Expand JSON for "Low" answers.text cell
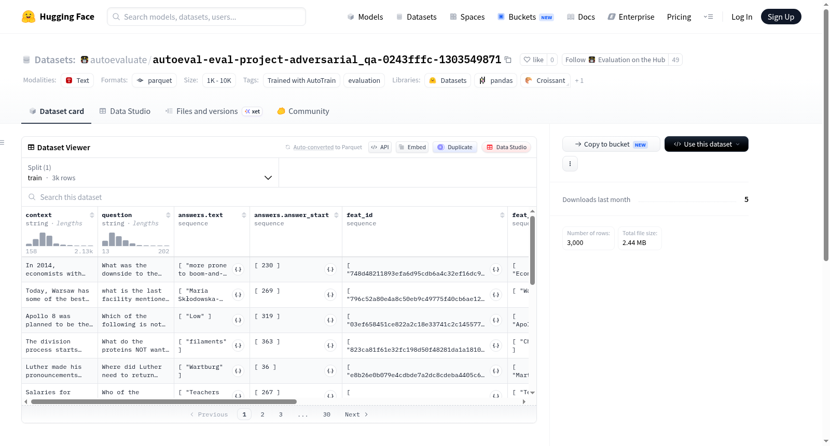Screen dimensions: 830x446 [x=238, y=320]
